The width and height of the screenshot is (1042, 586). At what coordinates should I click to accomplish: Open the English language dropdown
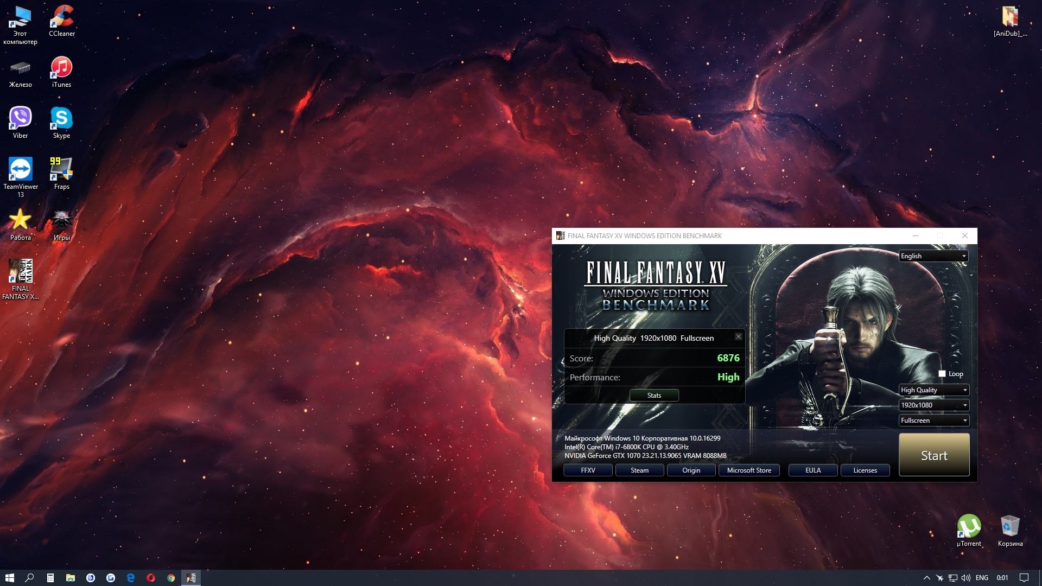pyautogui.click(x=933, y=256)
